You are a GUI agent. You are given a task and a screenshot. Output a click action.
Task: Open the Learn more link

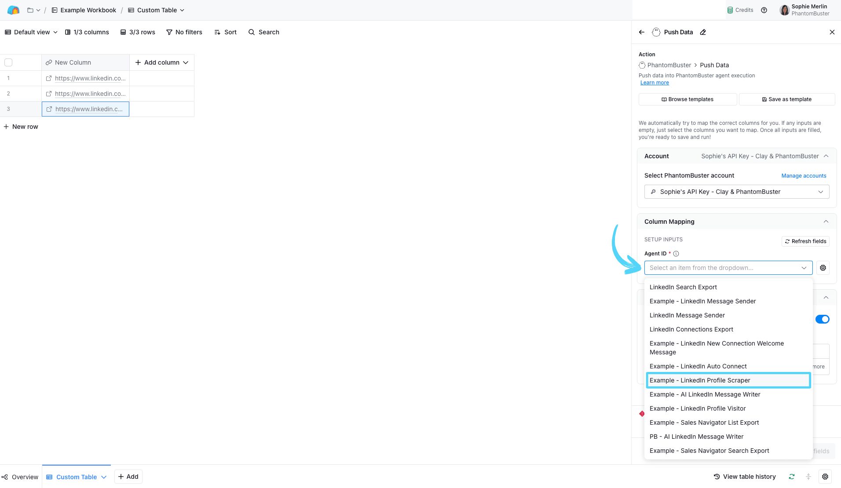coord(655,83)
